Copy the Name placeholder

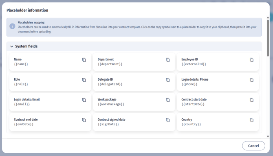click(x=84, y=60)
